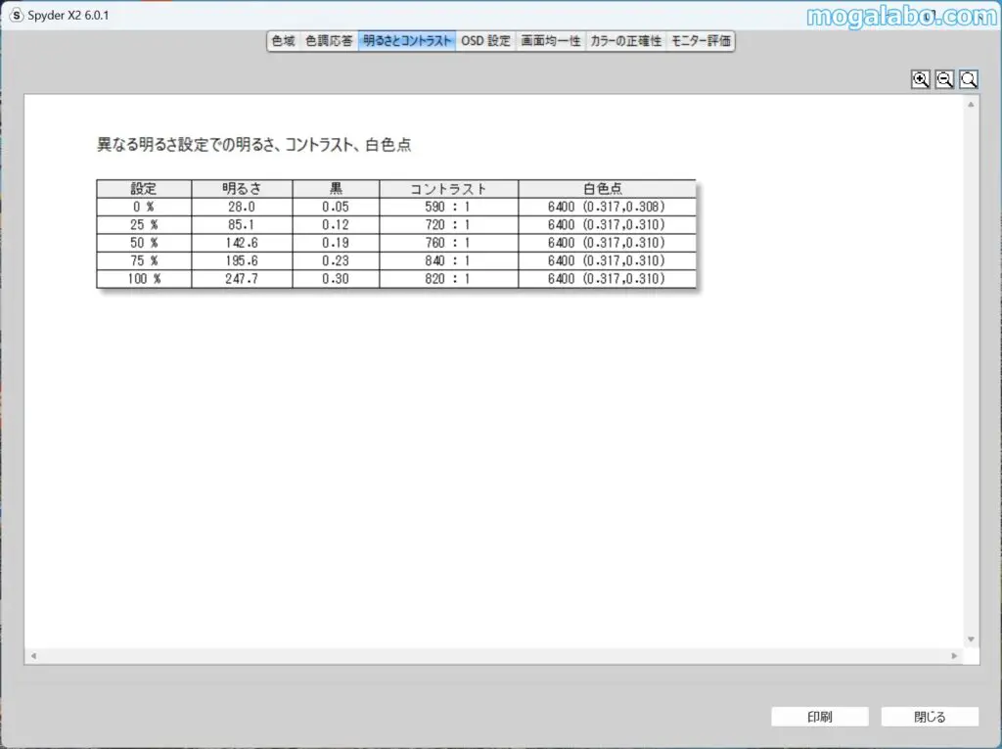Click the 閉じる close button
Image resolution: width=1002 pixels, height=749 pixels.
point(930,717)
